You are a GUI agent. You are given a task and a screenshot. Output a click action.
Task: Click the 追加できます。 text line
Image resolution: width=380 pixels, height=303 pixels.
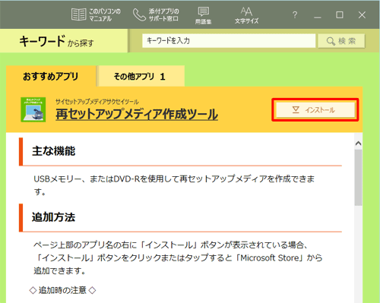[59, 270]
